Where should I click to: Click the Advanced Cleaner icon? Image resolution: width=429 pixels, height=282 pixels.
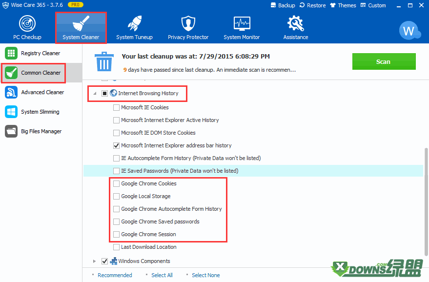11,92
